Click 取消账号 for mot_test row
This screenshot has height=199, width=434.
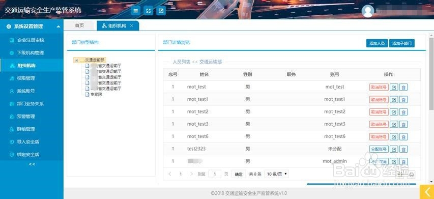379,87
